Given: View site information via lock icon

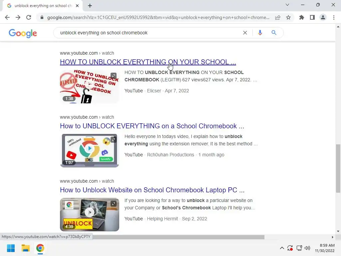Looking at the screenshot, I should [42, 17].
